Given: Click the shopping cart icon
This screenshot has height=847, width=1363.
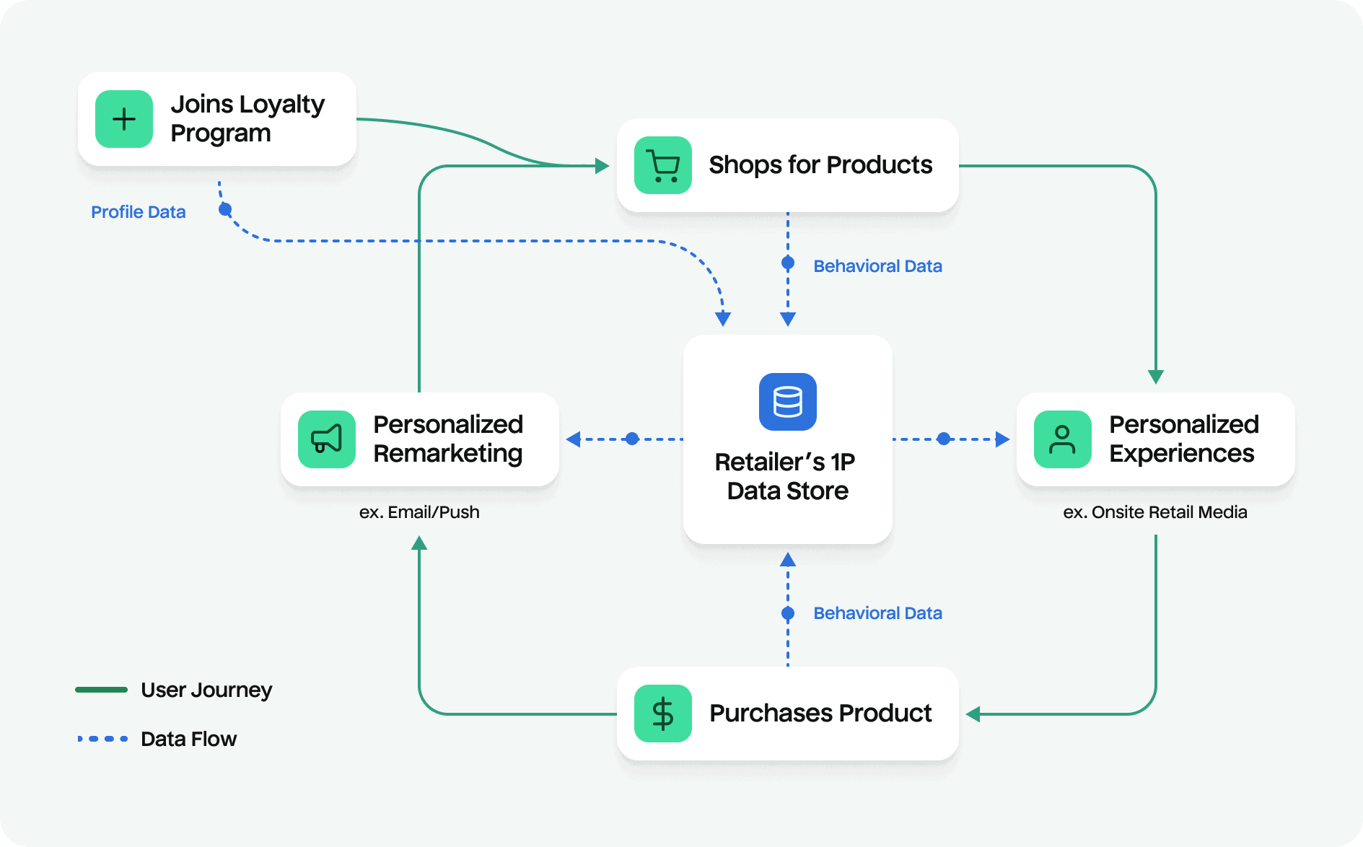Looking at the screenshot, I should [x=662, y=165].
